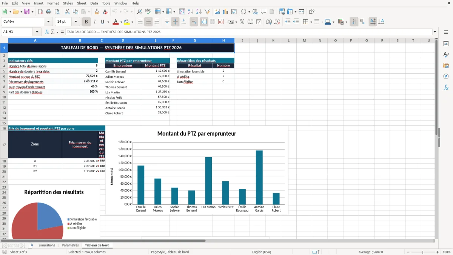Switch to the Simulations sheet tab
The height and width of the screenshot is (255, 453).
click(x=47, y=245)
